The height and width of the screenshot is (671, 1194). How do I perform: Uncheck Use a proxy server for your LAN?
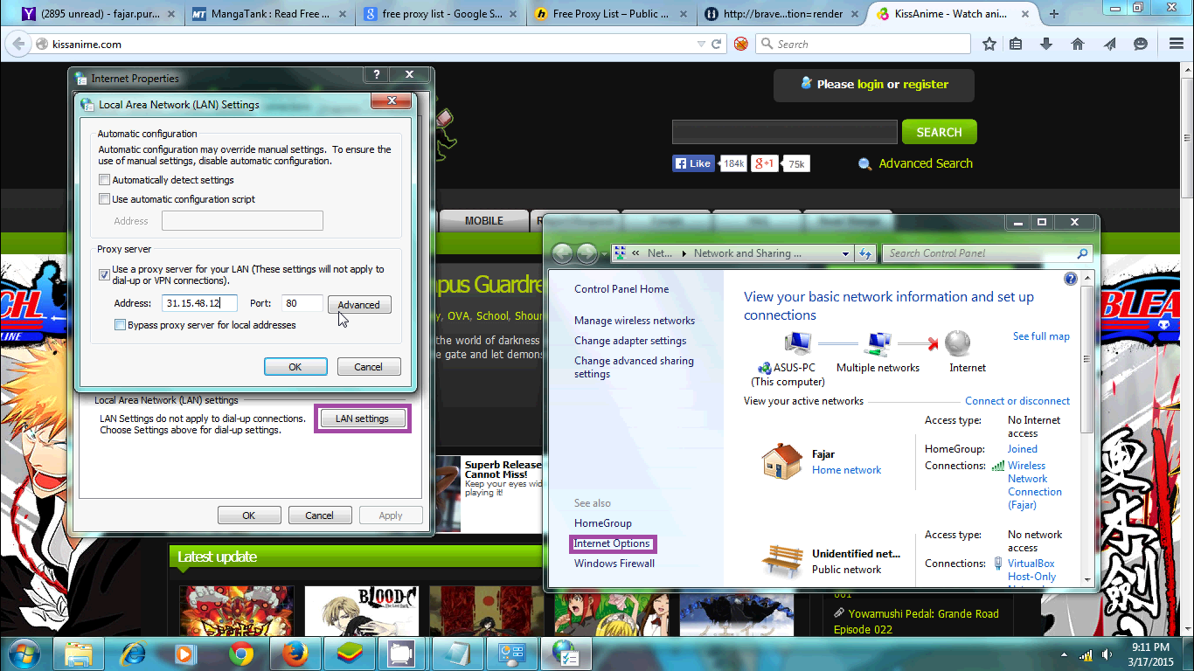pos(105,274)
